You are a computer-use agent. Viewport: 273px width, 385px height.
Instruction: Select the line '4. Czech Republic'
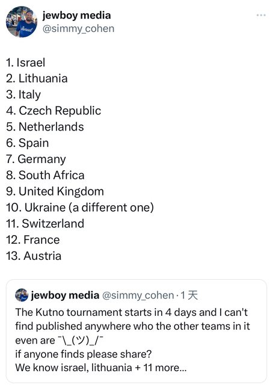[x=54, y=111]
